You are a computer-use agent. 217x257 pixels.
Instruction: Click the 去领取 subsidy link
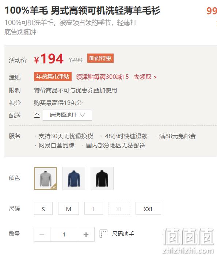(145, 77)
